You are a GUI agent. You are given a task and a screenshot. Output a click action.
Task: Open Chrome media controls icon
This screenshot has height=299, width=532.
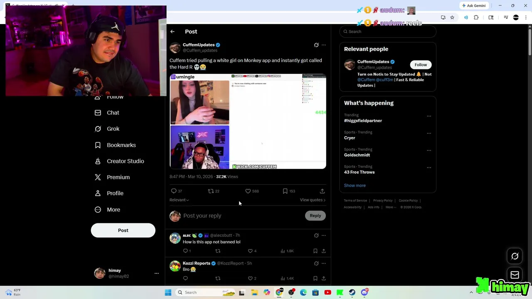point(506,17)
